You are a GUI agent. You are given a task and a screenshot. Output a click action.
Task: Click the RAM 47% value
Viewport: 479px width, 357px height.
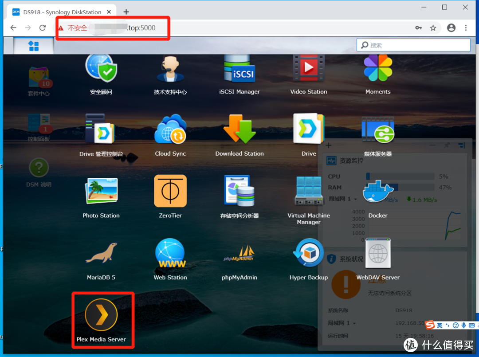tap(445, 187)
